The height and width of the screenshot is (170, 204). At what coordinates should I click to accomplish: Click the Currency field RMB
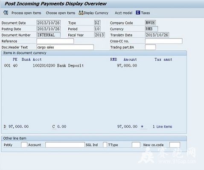click(152, 29)
